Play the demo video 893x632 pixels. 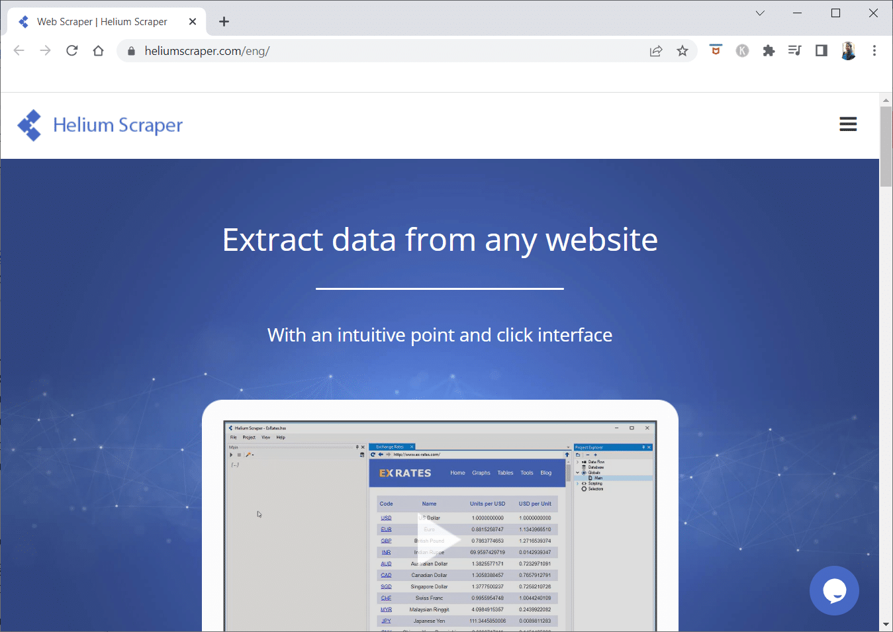(x=440, y=539)
